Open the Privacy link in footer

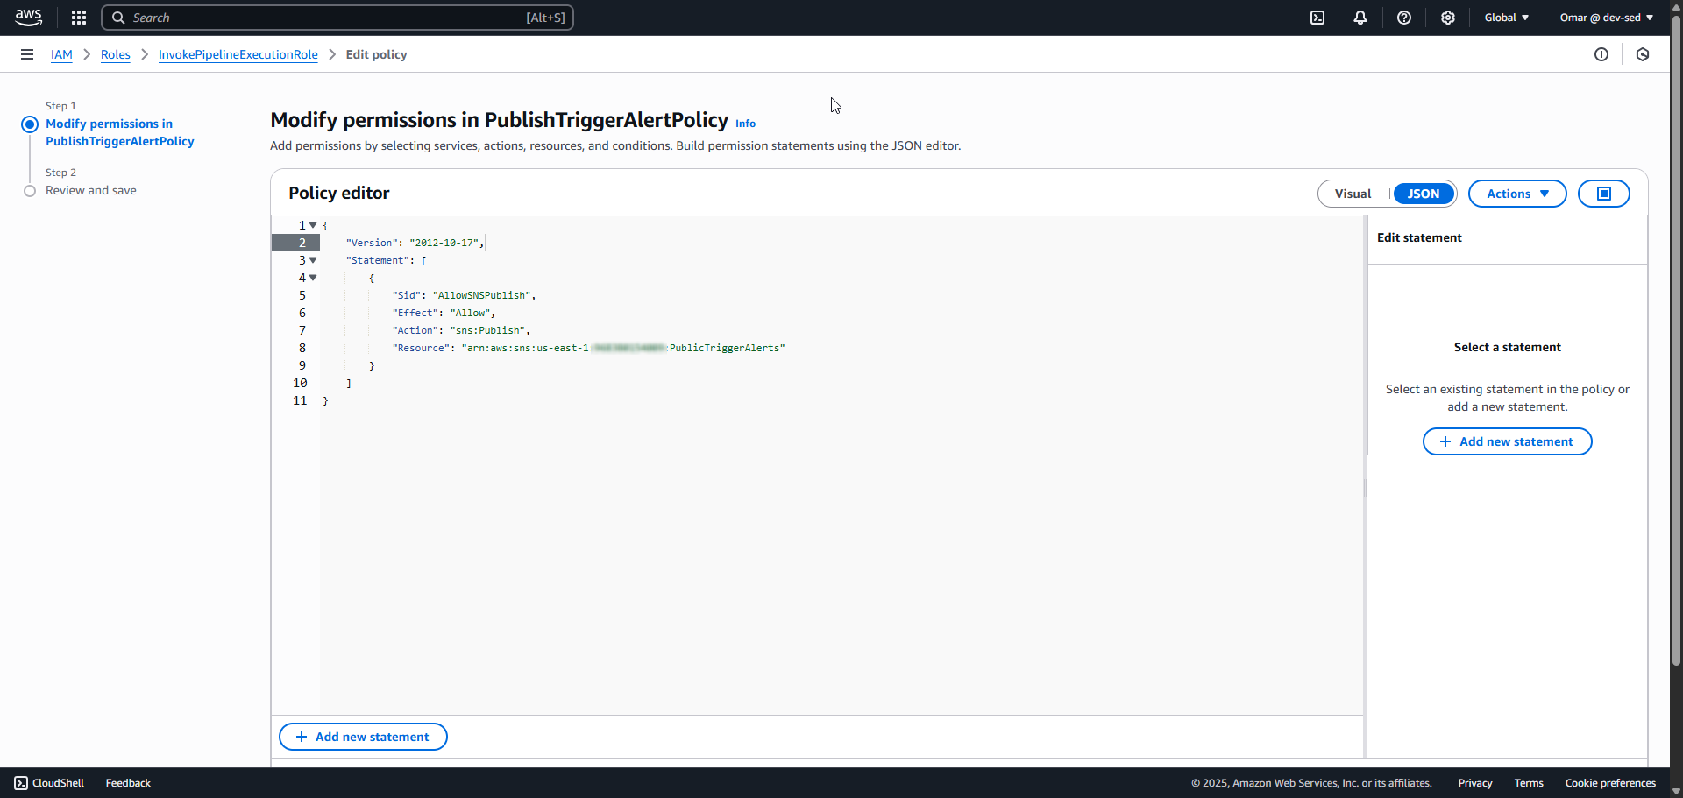(x=1475, y=783)
